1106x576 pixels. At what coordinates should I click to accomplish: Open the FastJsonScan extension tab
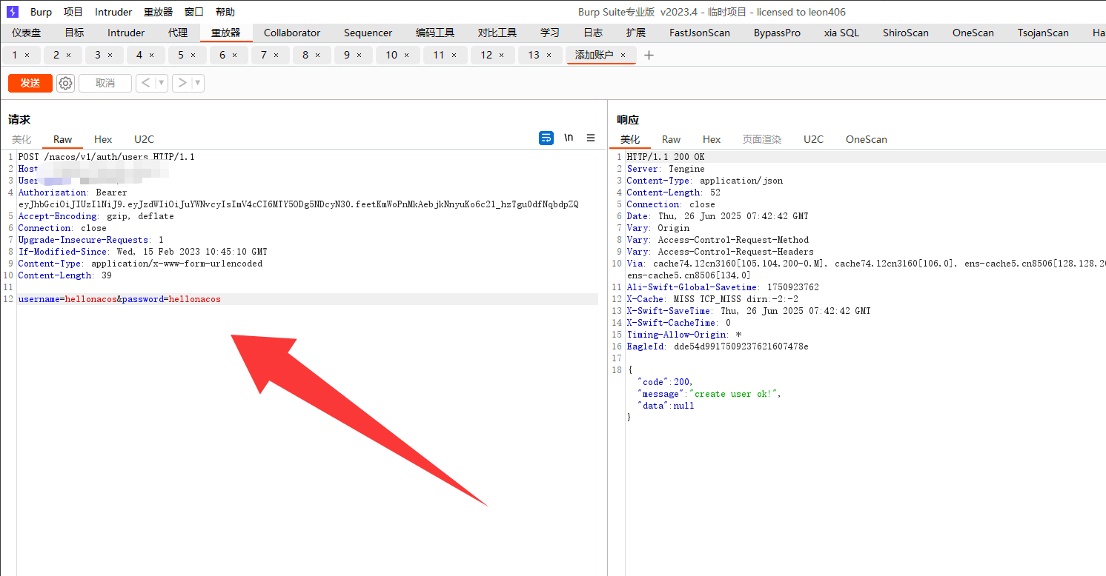[x=700, y=33]
